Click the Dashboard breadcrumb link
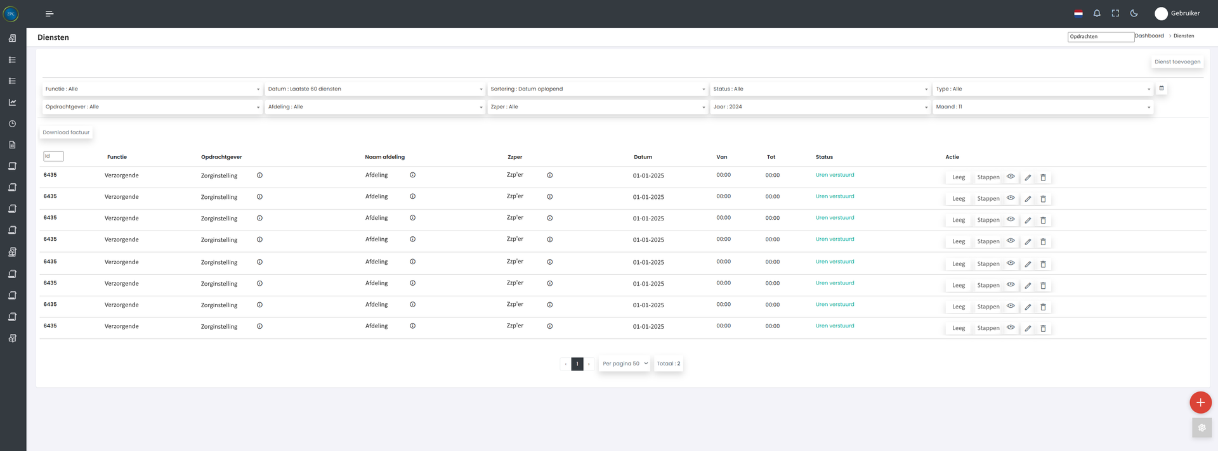This screenshot has width=1218, height=451. tap(1149, 36)
